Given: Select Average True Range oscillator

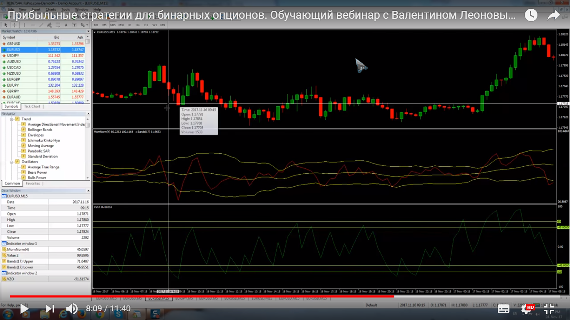Looking at the screenshot, I should [x=43, y=167].
